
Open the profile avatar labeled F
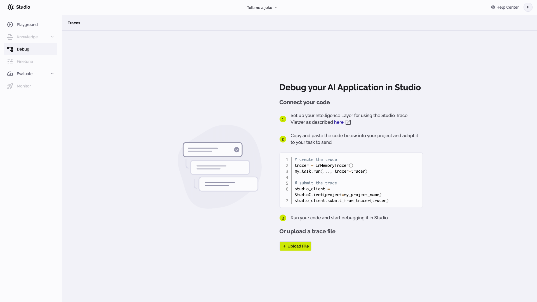tap(528, 7)
